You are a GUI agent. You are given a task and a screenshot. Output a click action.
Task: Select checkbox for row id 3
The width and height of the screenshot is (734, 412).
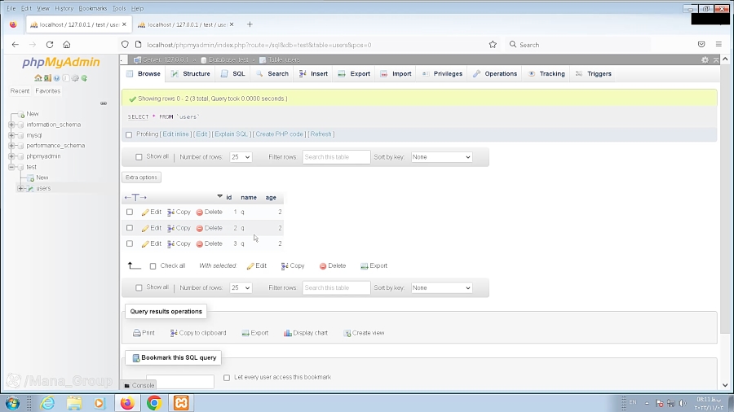[130, 243]
